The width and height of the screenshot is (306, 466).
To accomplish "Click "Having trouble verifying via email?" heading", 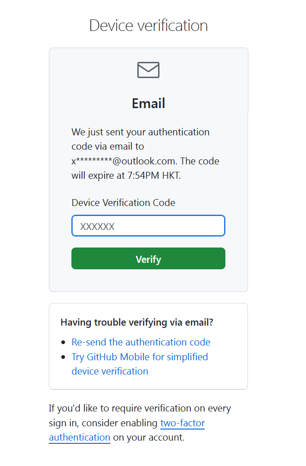I will point(137,322).
